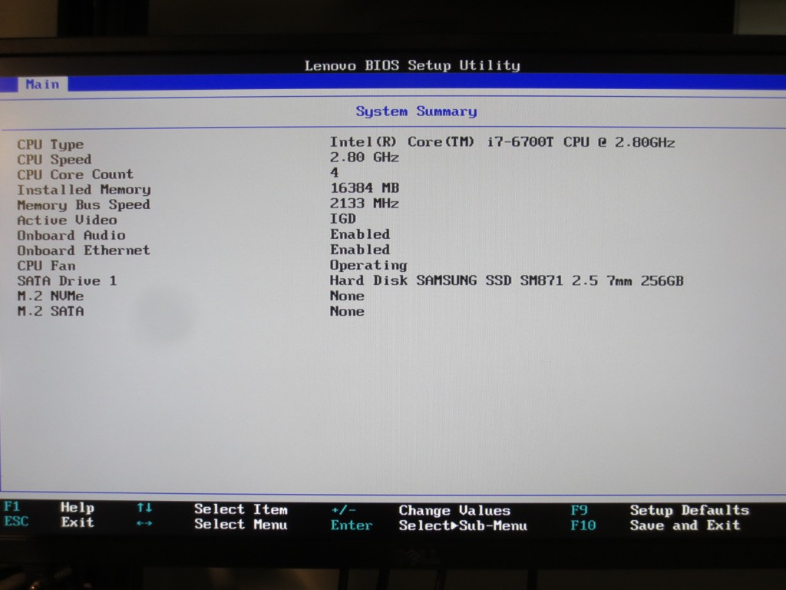The image size is (786, 590).
Task: Click the Help legend text
Action: (78, 507)
